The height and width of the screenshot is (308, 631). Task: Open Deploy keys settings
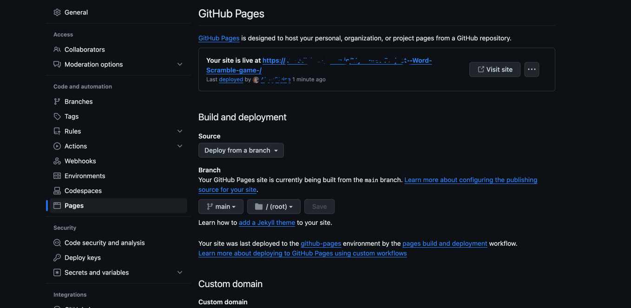click(x=118, y=258)
